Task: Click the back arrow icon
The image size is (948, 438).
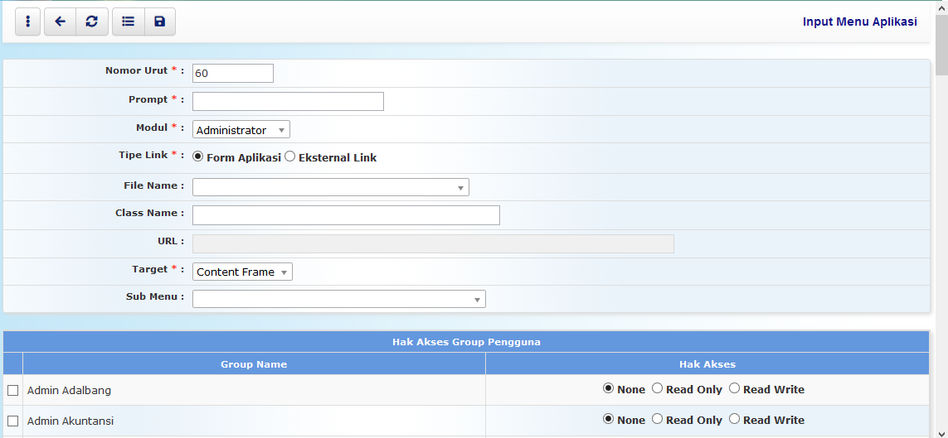Action: click(60, 22)
